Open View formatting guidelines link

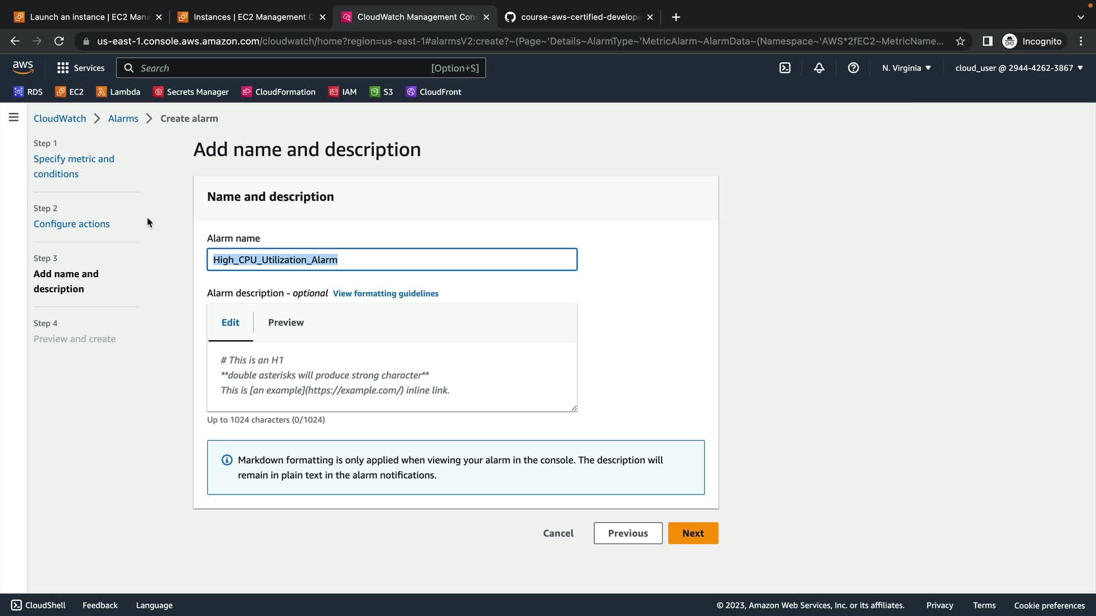coord(385,293)
